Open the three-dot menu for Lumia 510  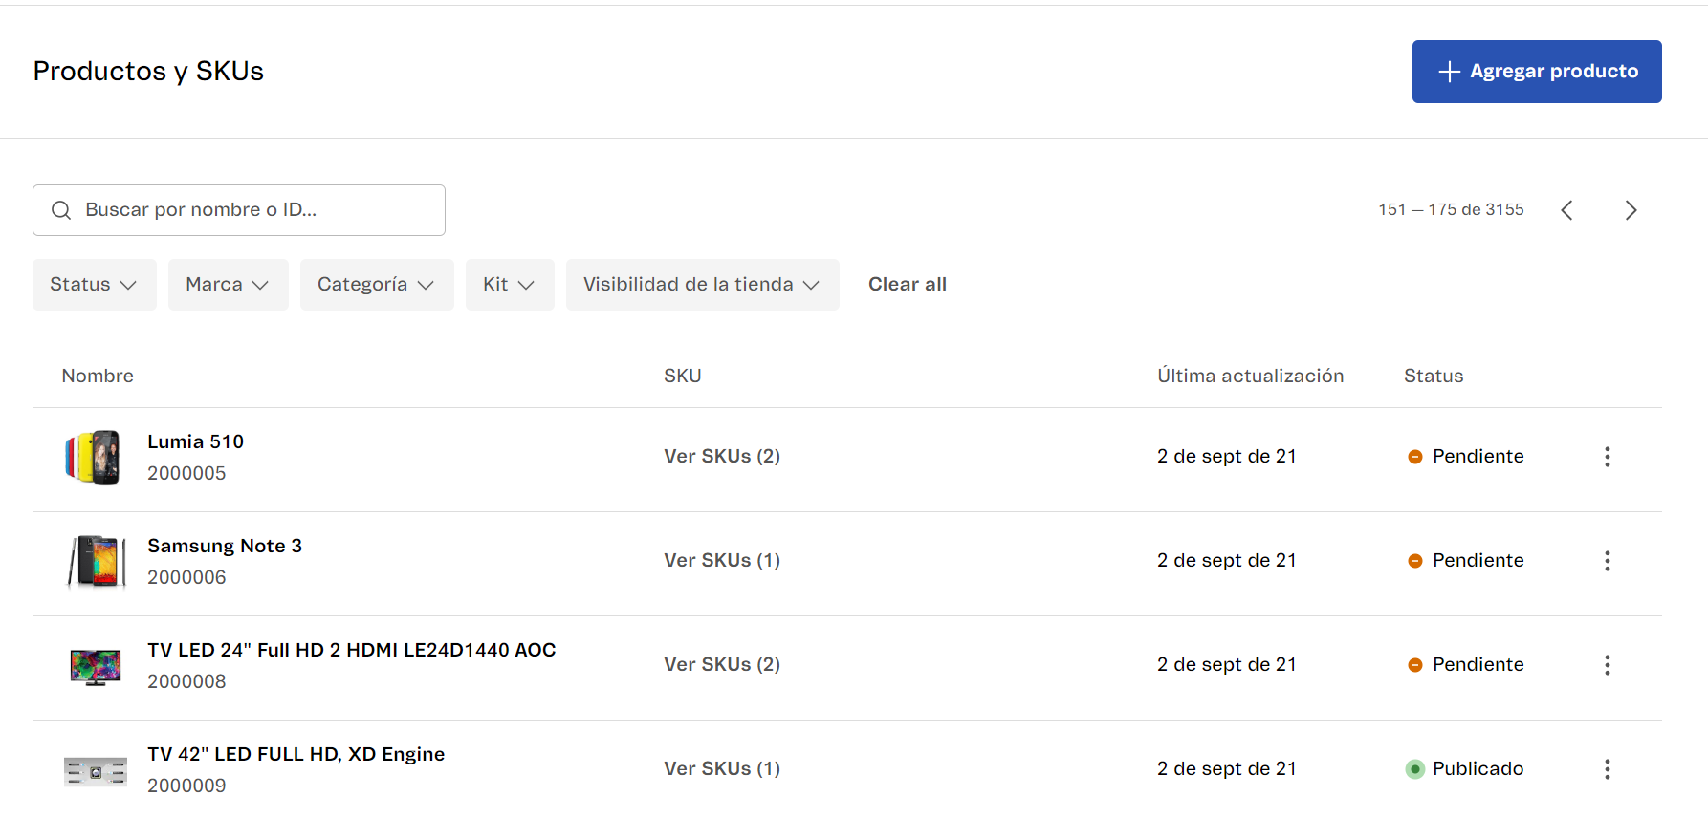pyautogui.click(x=1607, y=457)
